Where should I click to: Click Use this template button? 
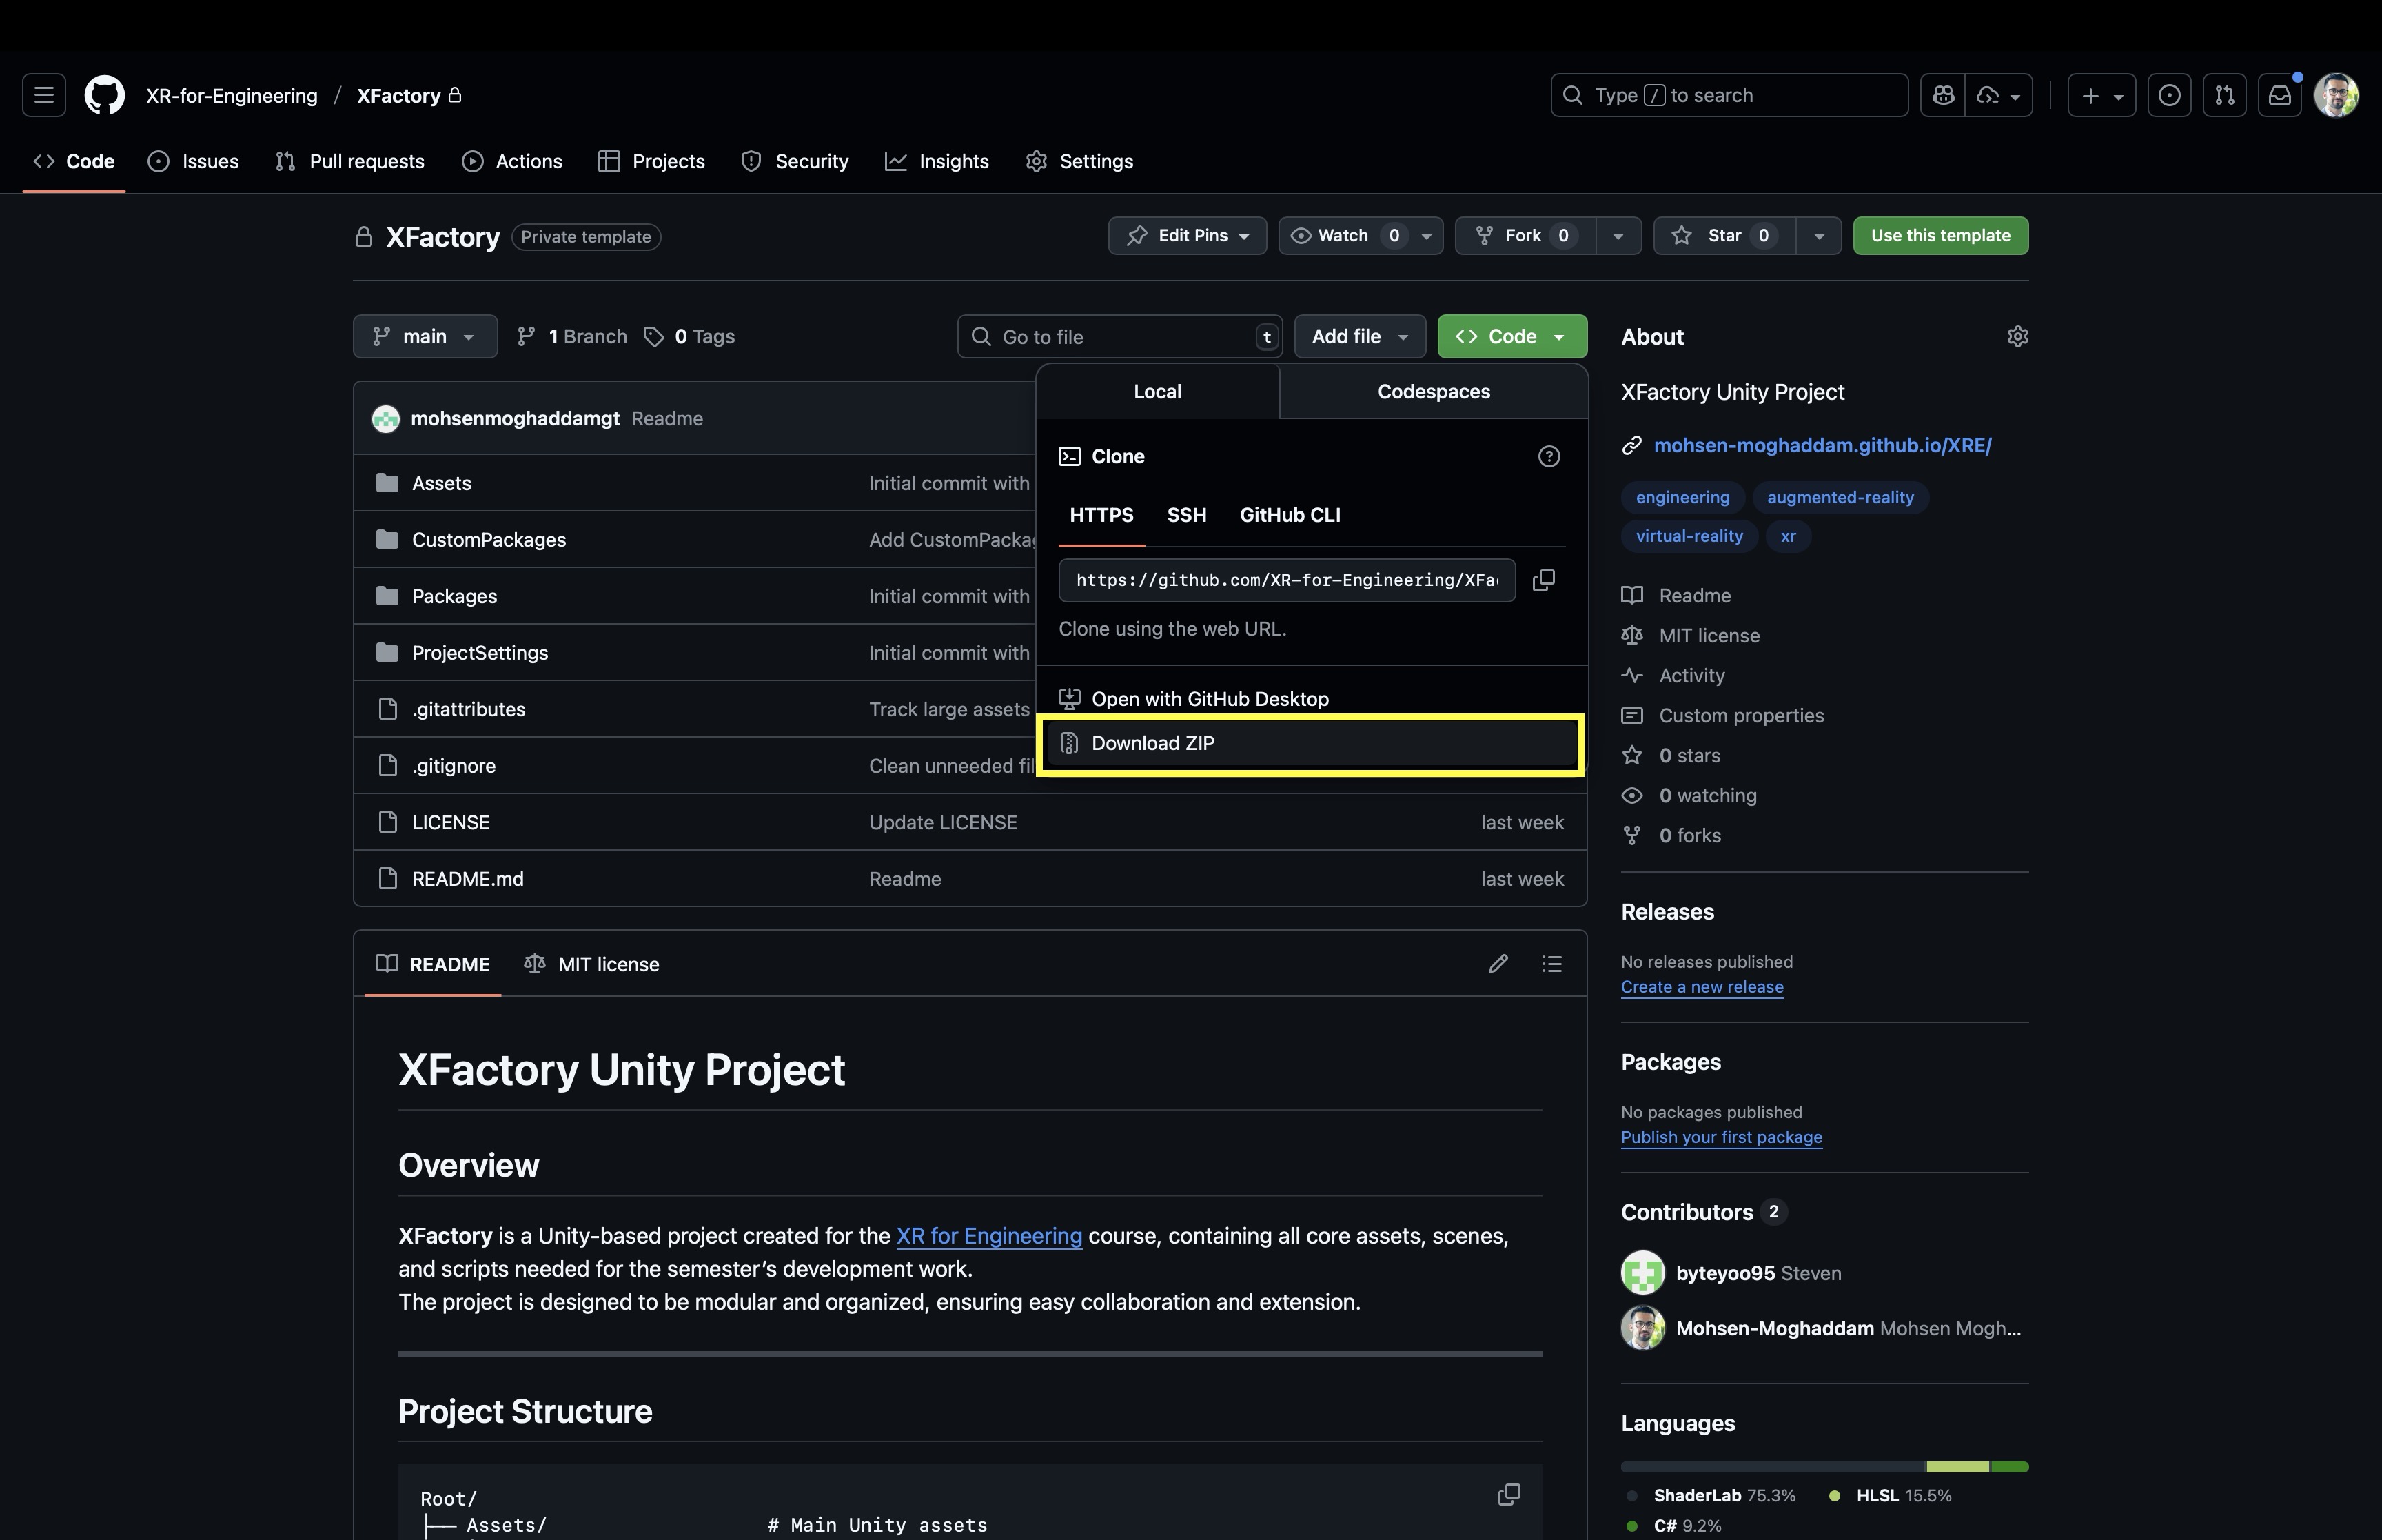pyautogui.click(x=1940, y=236)
